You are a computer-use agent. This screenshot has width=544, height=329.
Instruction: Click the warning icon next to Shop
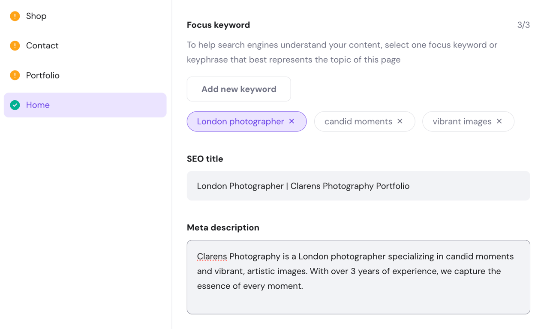14,16
